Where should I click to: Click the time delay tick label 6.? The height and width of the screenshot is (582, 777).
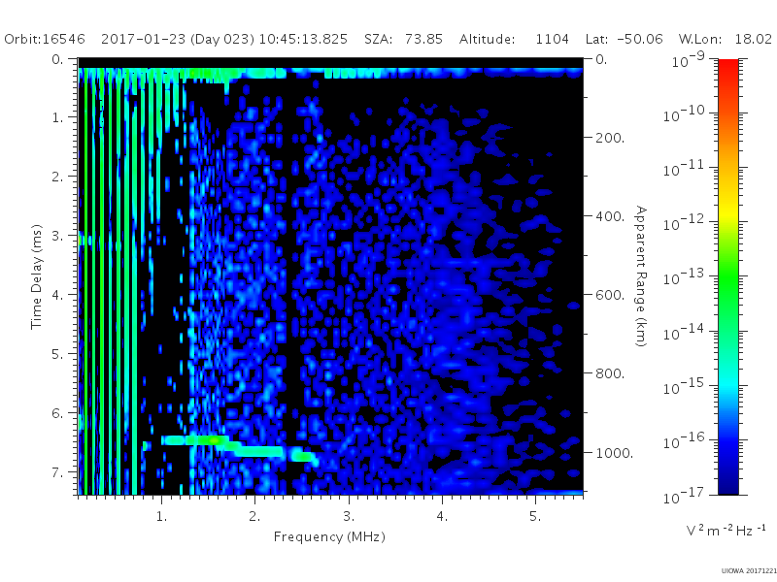58,413
